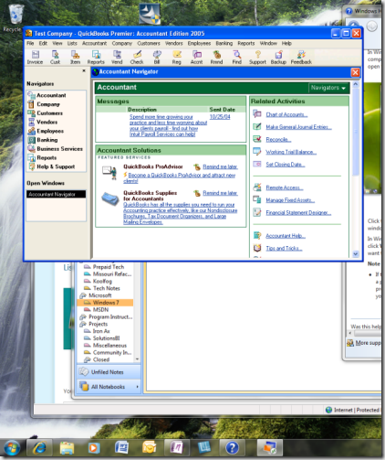Open the Vend toolbar icon
Image resolution: width=385 pixels, height=460 pixels.
pos(117,58)
